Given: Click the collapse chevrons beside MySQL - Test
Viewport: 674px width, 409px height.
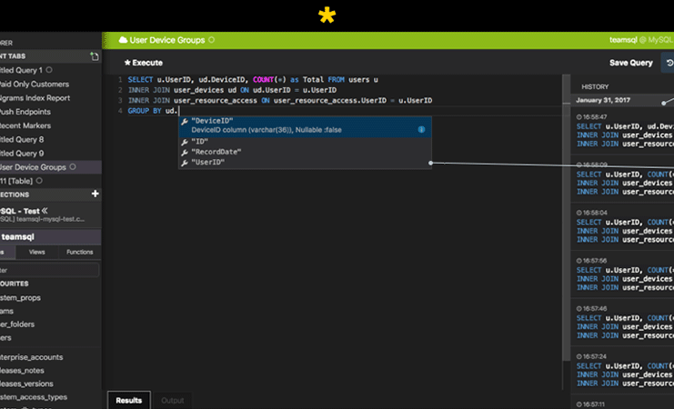Looking at the screenshot, I should pos(45,211).
